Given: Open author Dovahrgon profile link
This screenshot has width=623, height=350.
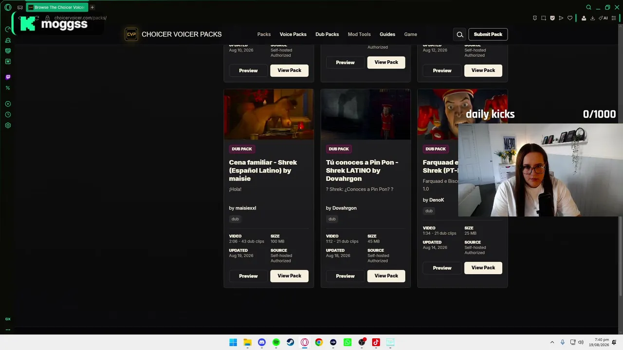Looking at the screenshot, I should coord(345,208).
